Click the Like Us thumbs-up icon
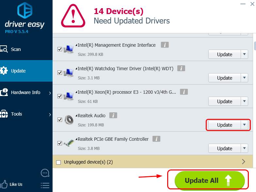Viewport: 256px width, 192px height. 4,184
